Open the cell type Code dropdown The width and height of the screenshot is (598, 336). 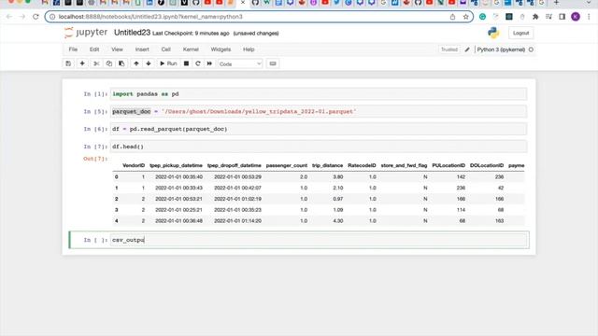click(240, 64)
